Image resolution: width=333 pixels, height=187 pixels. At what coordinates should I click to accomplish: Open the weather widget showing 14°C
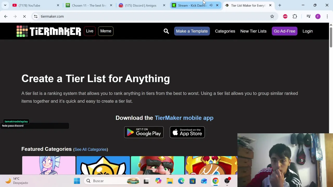17,181
